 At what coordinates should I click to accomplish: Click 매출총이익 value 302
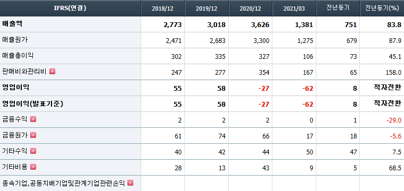tap(176, 57)
